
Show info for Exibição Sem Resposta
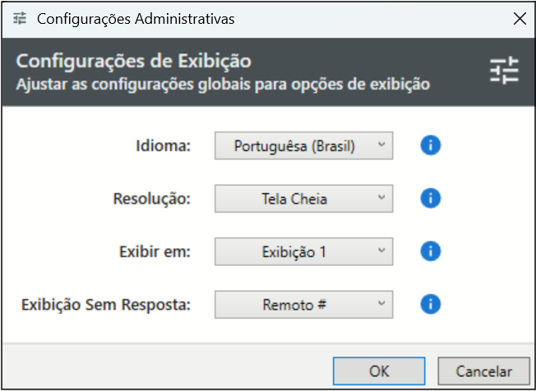tap(431, 305)
